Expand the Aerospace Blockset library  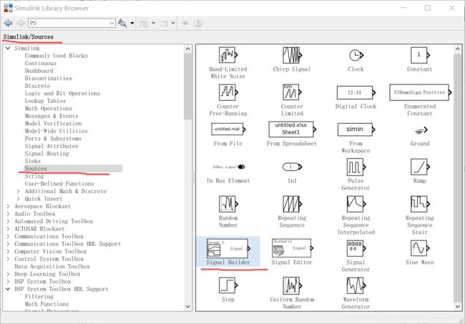click(8, 206)
